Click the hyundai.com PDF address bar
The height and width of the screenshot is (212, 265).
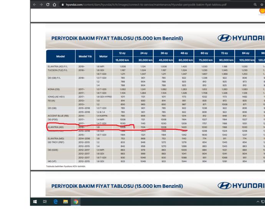point(146,5)
